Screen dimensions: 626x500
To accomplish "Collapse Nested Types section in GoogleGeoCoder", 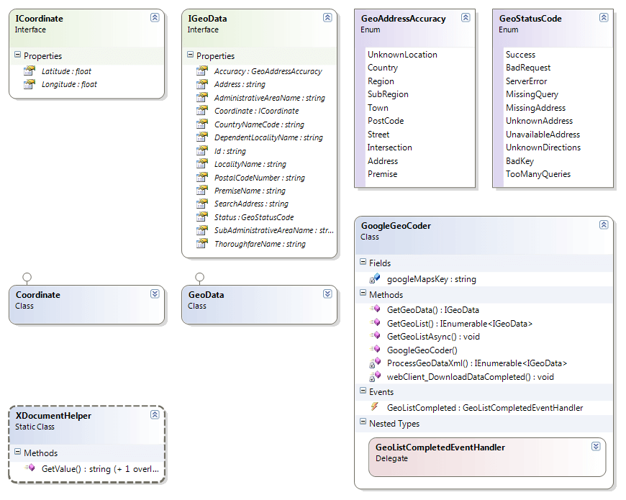I will click(x=363, y=422).
